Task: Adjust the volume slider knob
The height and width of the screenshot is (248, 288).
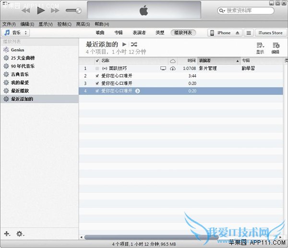Action: [79, 11]
